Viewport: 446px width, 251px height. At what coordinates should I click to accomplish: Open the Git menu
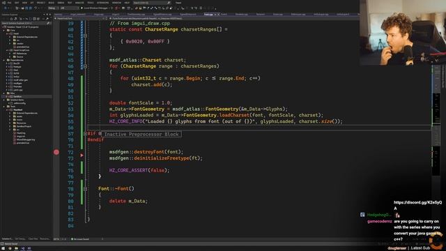pyautogui.click(x=31, y=3)
